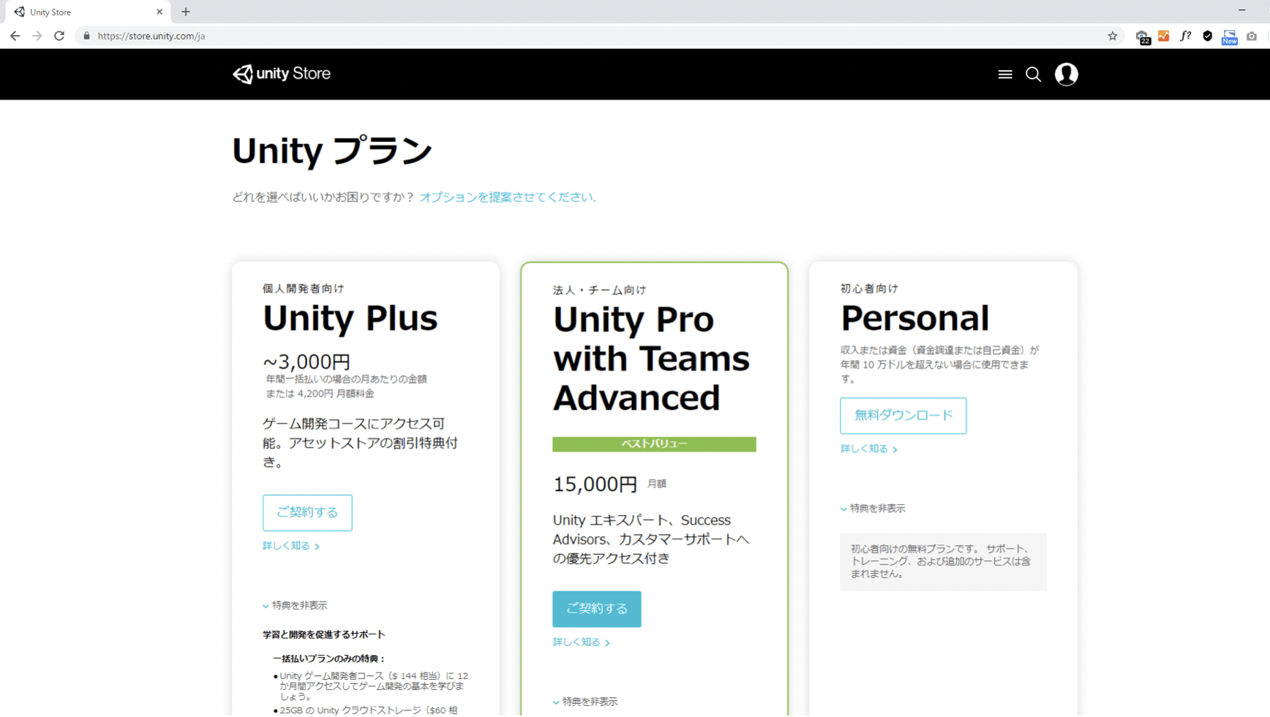The image size is (1270, 717).
Task: Click the 学習と開発を促進するサポート heading
Action: 324,635
